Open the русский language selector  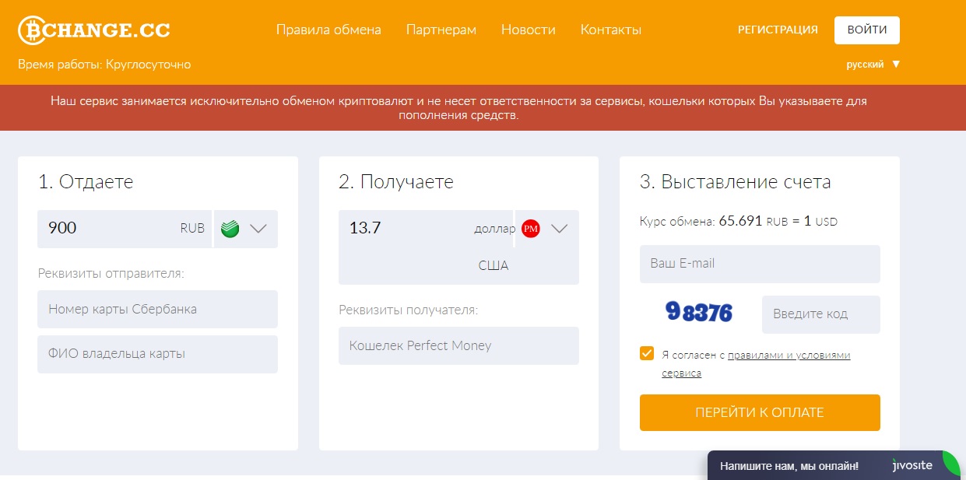point(873,65)
